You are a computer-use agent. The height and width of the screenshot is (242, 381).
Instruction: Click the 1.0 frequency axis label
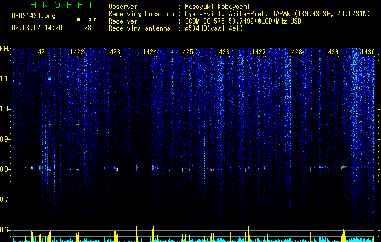tap(5, 110)
